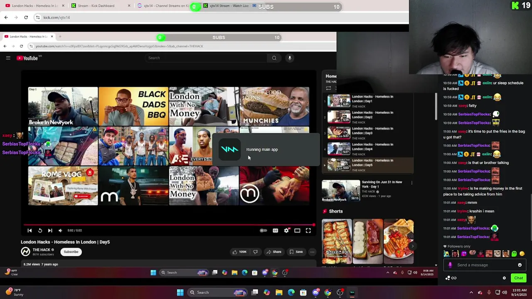
Task: Click the inner YouTube search field
Action: coord(207,58)
